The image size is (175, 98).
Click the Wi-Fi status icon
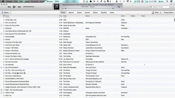tap(127, 1)
